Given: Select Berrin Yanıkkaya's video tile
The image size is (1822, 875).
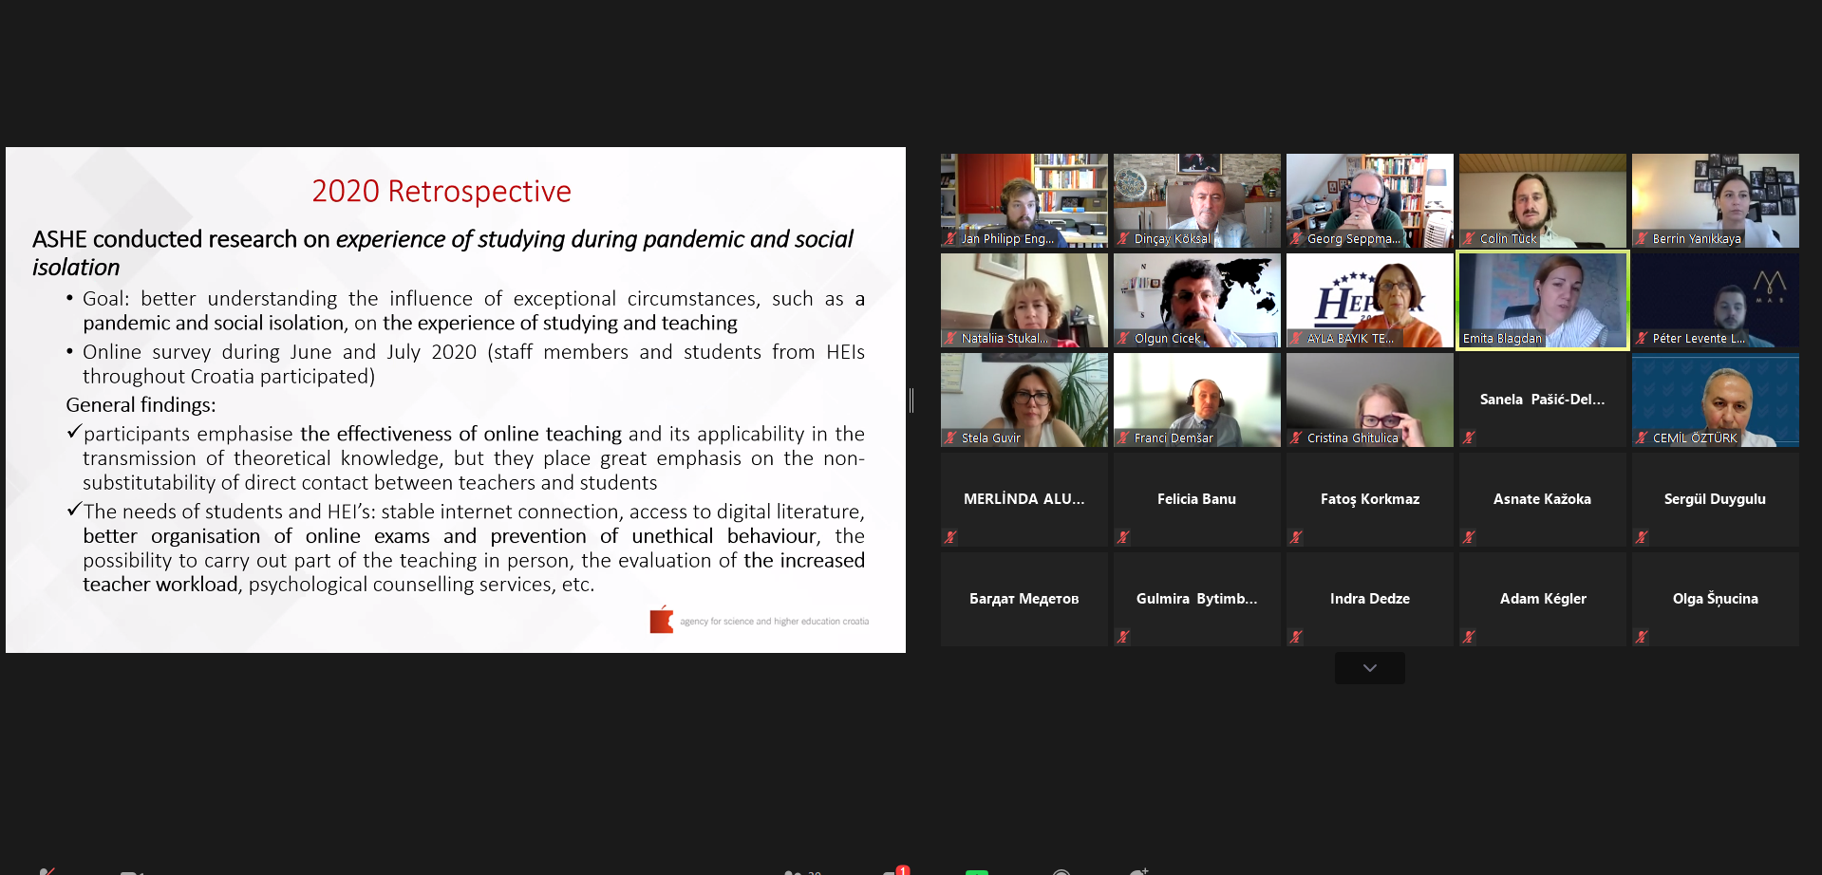Looking at the screenshot, I should [1715, 200].
